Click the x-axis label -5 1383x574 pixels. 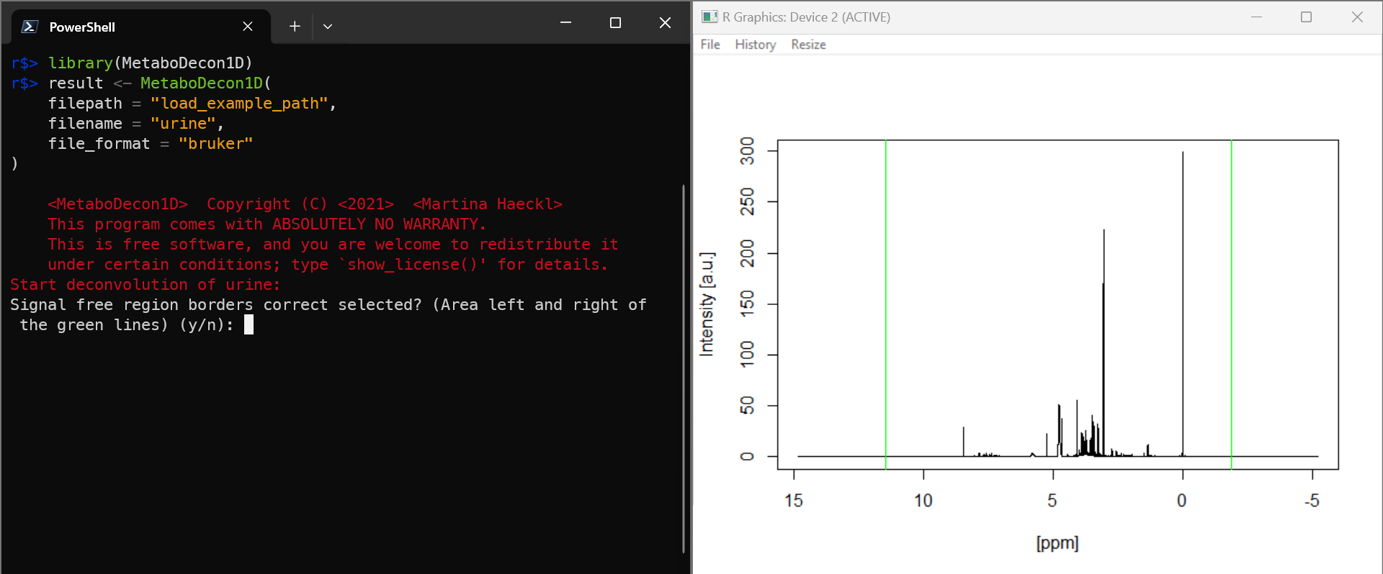click(x=1312, y=501)
